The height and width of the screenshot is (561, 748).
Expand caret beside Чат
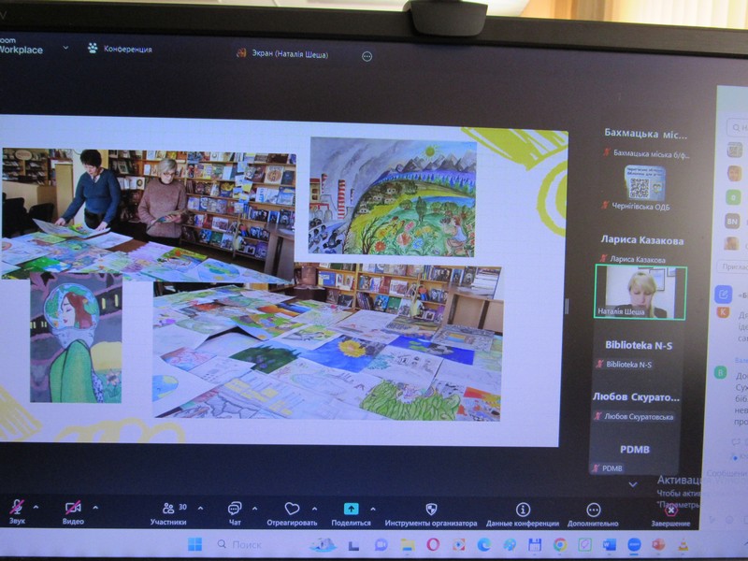254,509
